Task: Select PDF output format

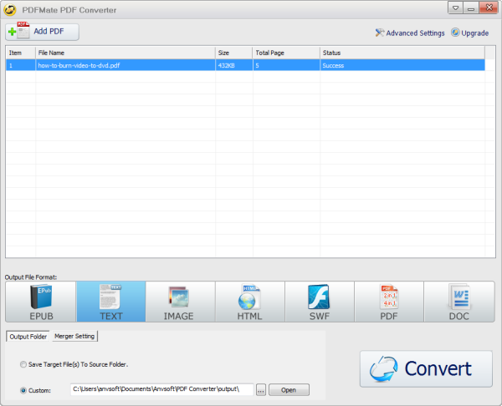Action: pos(389,302)
